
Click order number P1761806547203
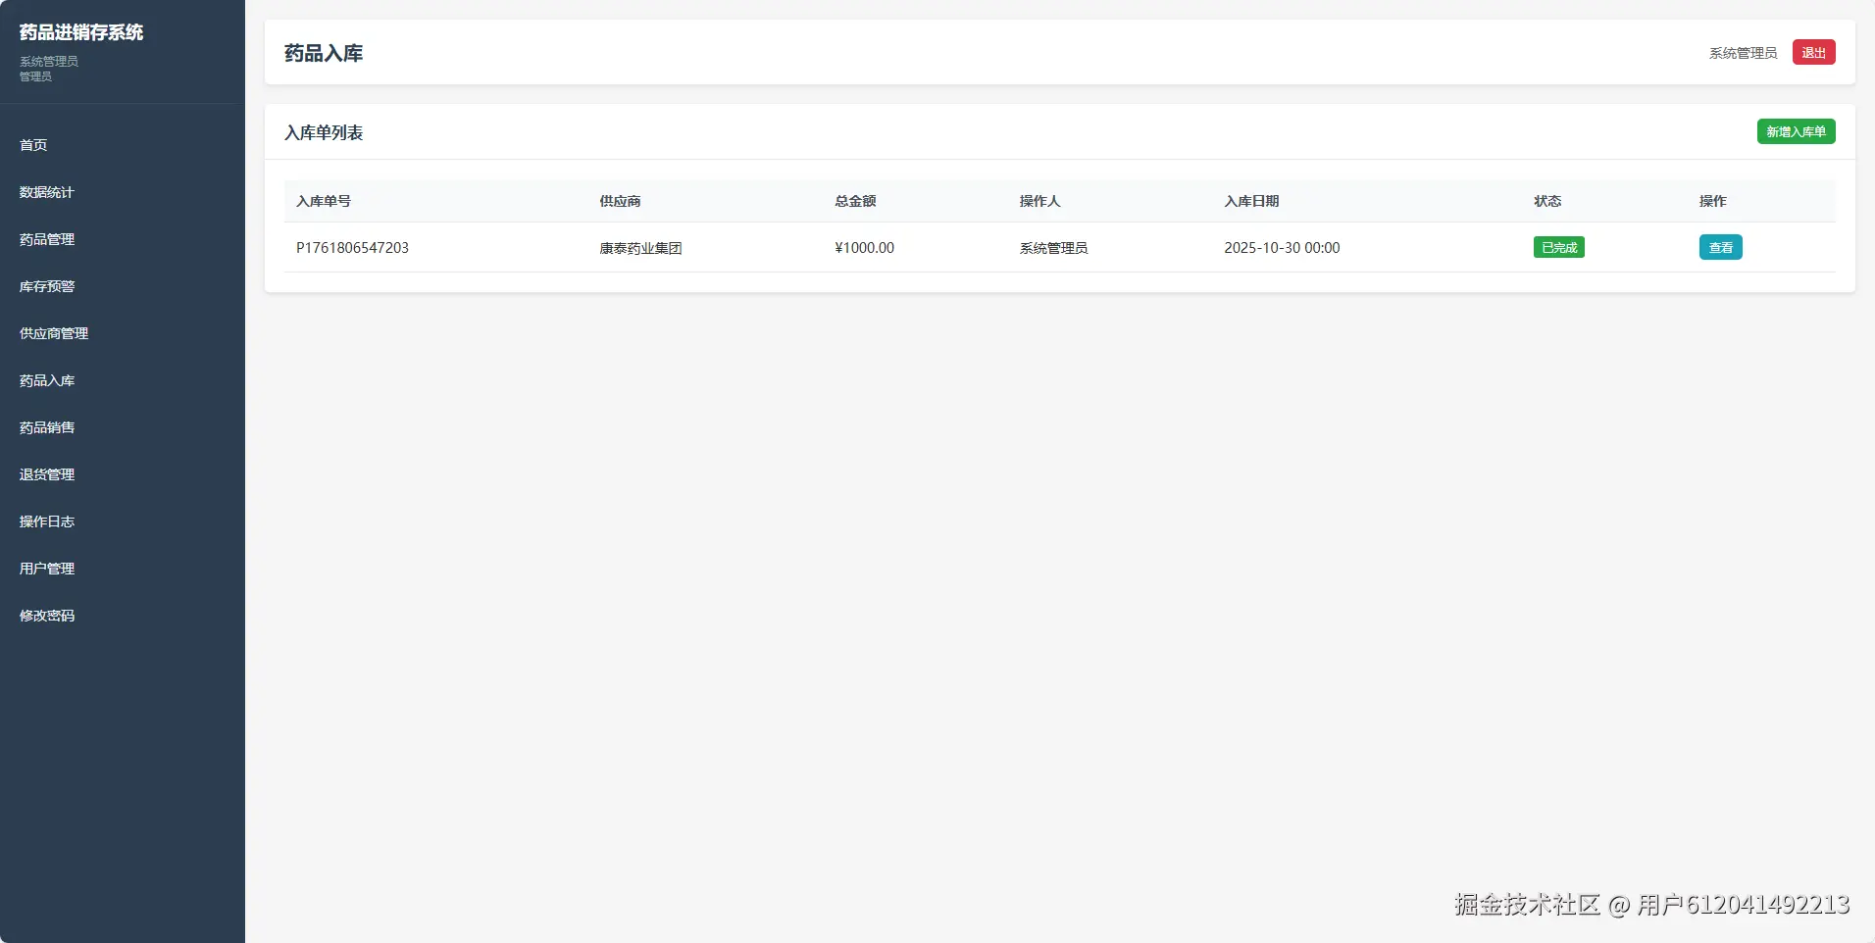(x=352, y=247)
